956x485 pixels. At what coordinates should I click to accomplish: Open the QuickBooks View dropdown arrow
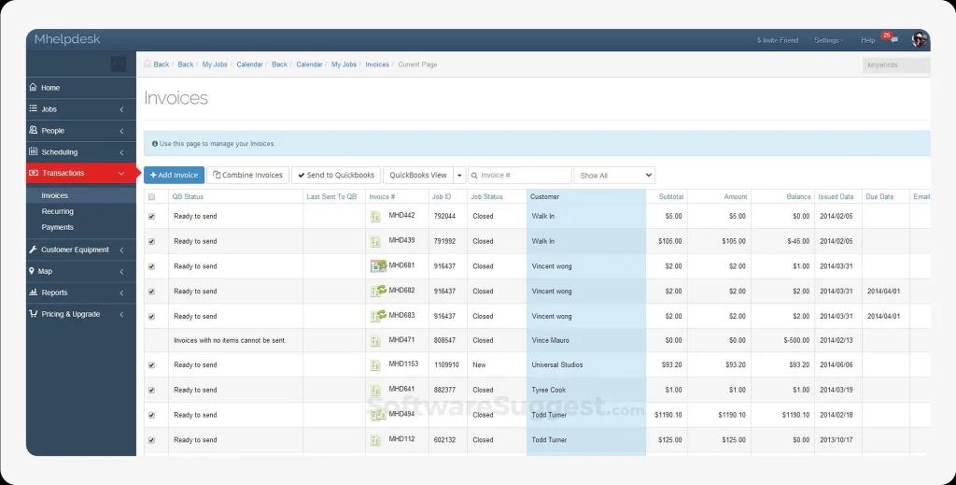point(459,175)
